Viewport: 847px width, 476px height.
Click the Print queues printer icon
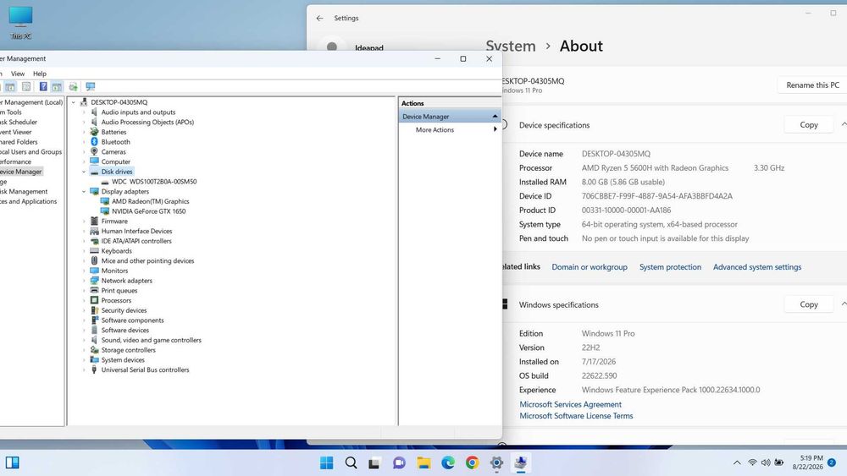coord(95,291)
